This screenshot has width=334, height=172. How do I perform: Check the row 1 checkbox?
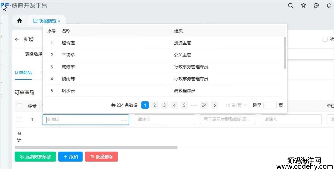pos(20,119)
